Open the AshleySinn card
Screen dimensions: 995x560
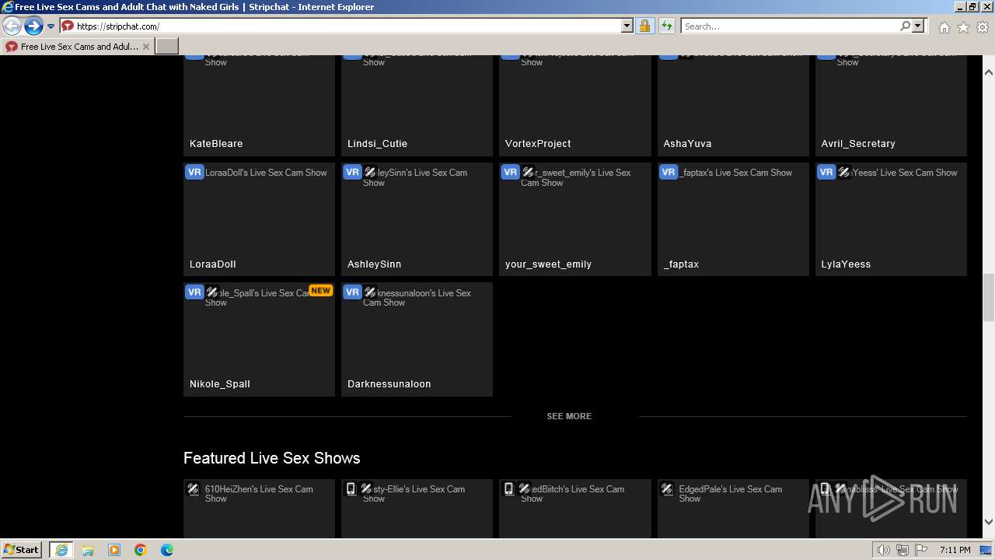(417, 219)
